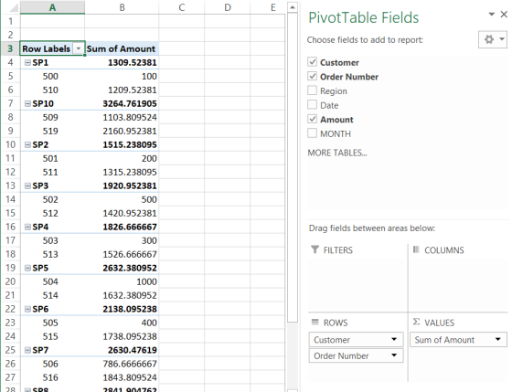The height and width of the screenshot is (392, 512).
Task: Collapse the SP1 group
Action: (x=27, y=63)
